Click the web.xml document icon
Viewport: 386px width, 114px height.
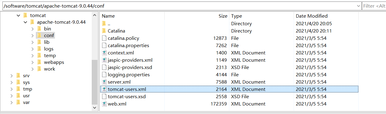(x=104, y=104)
